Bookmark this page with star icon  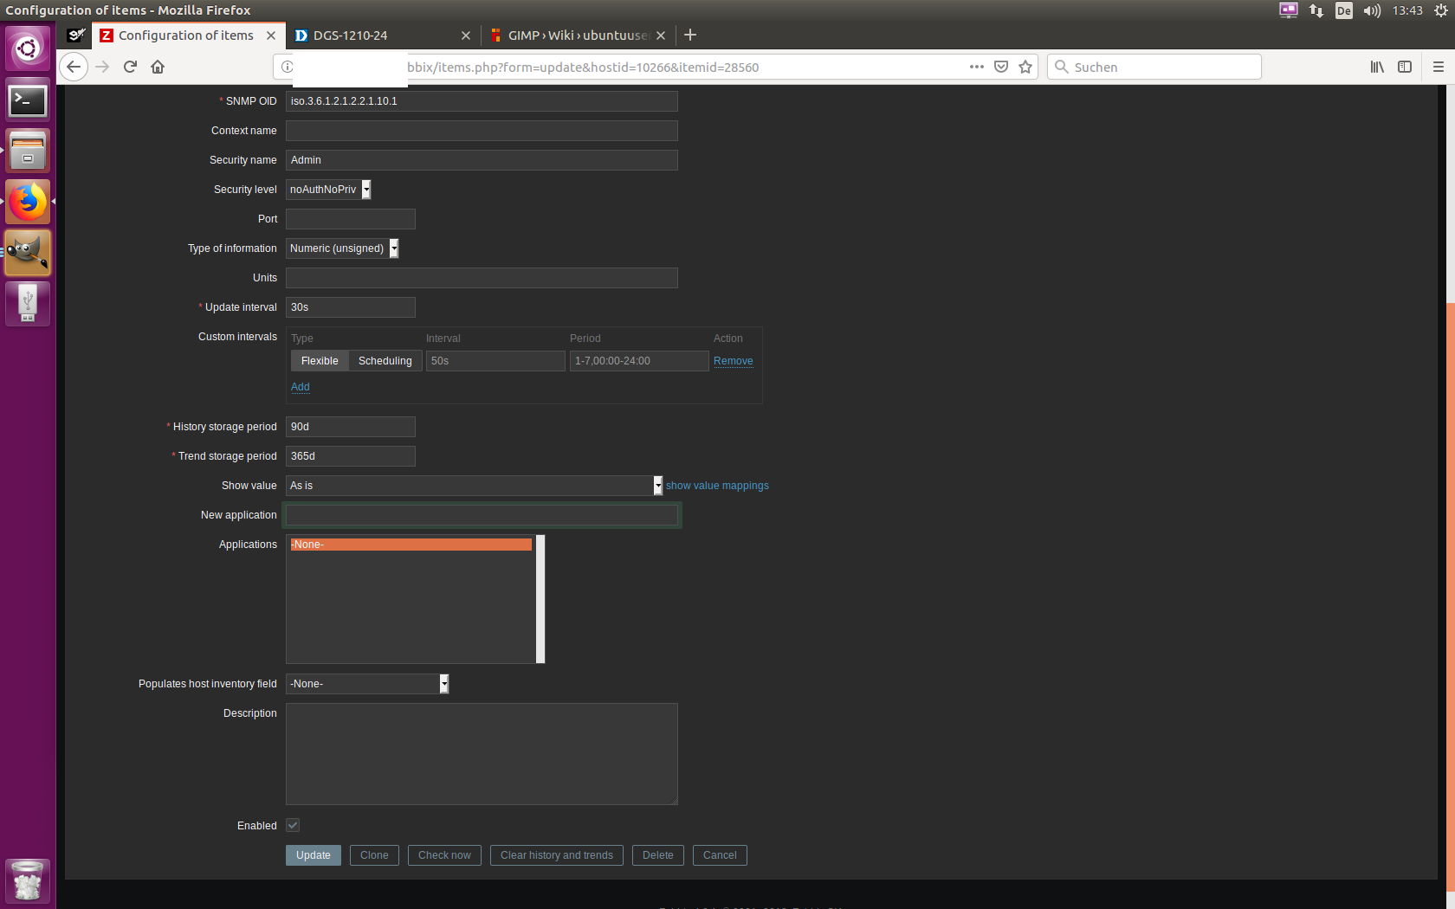(1025, 67)
